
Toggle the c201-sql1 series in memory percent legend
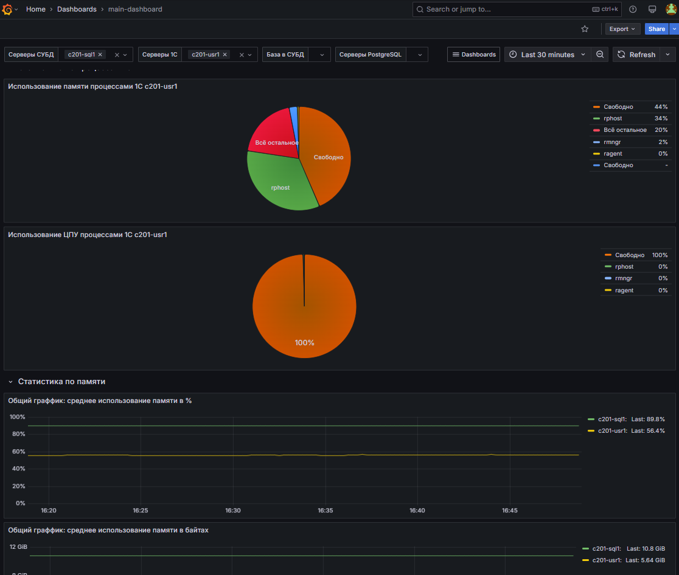pos(610,419)
